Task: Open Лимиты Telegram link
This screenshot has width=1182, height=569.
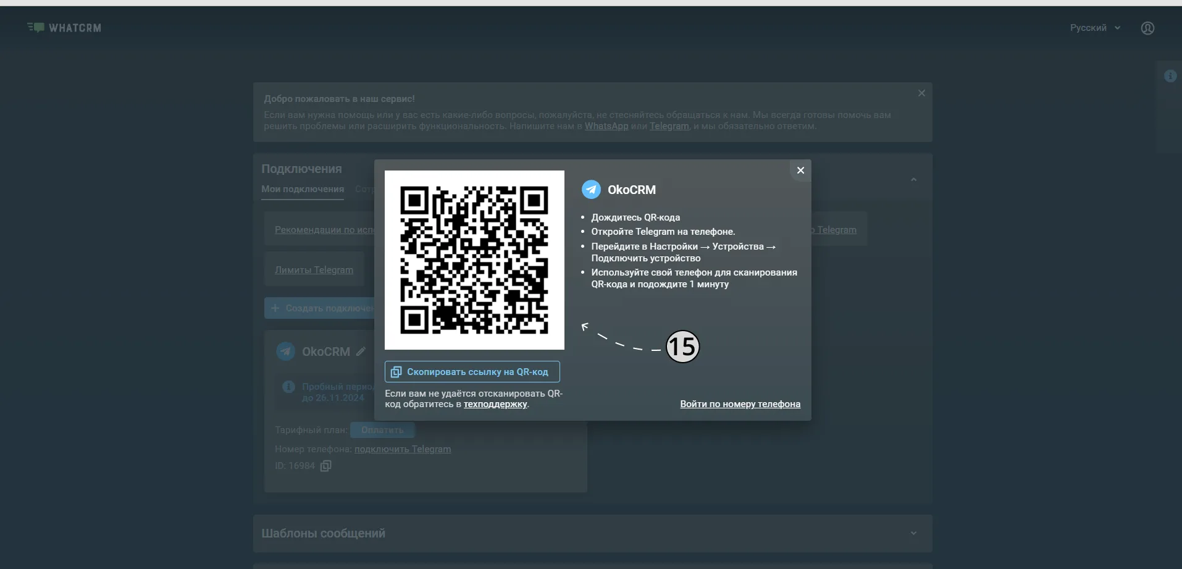Action: (x=314, y=270)
